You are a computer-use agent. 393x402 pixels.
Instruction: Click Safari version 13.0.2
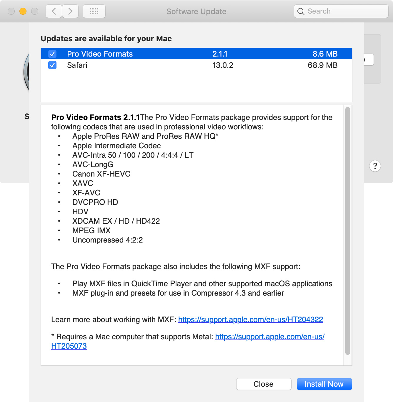click(x=223, y=65)
